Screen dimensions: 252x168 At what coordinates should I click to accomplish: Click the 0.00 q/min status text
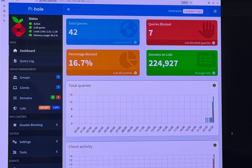coord(39,28)
